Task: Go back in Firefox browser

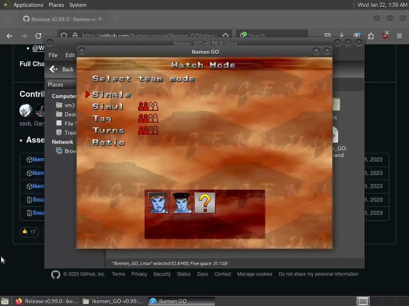Action: tap(10, 36)
